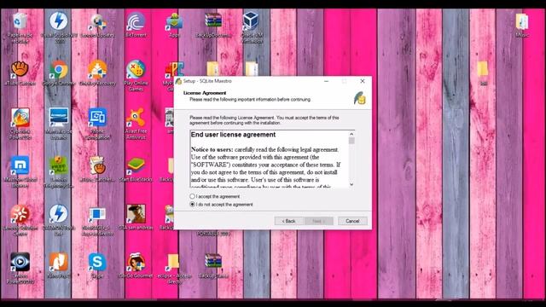Select 'I do not accept the agreement' option
The image size is (546, 307).
click(192, 205)
